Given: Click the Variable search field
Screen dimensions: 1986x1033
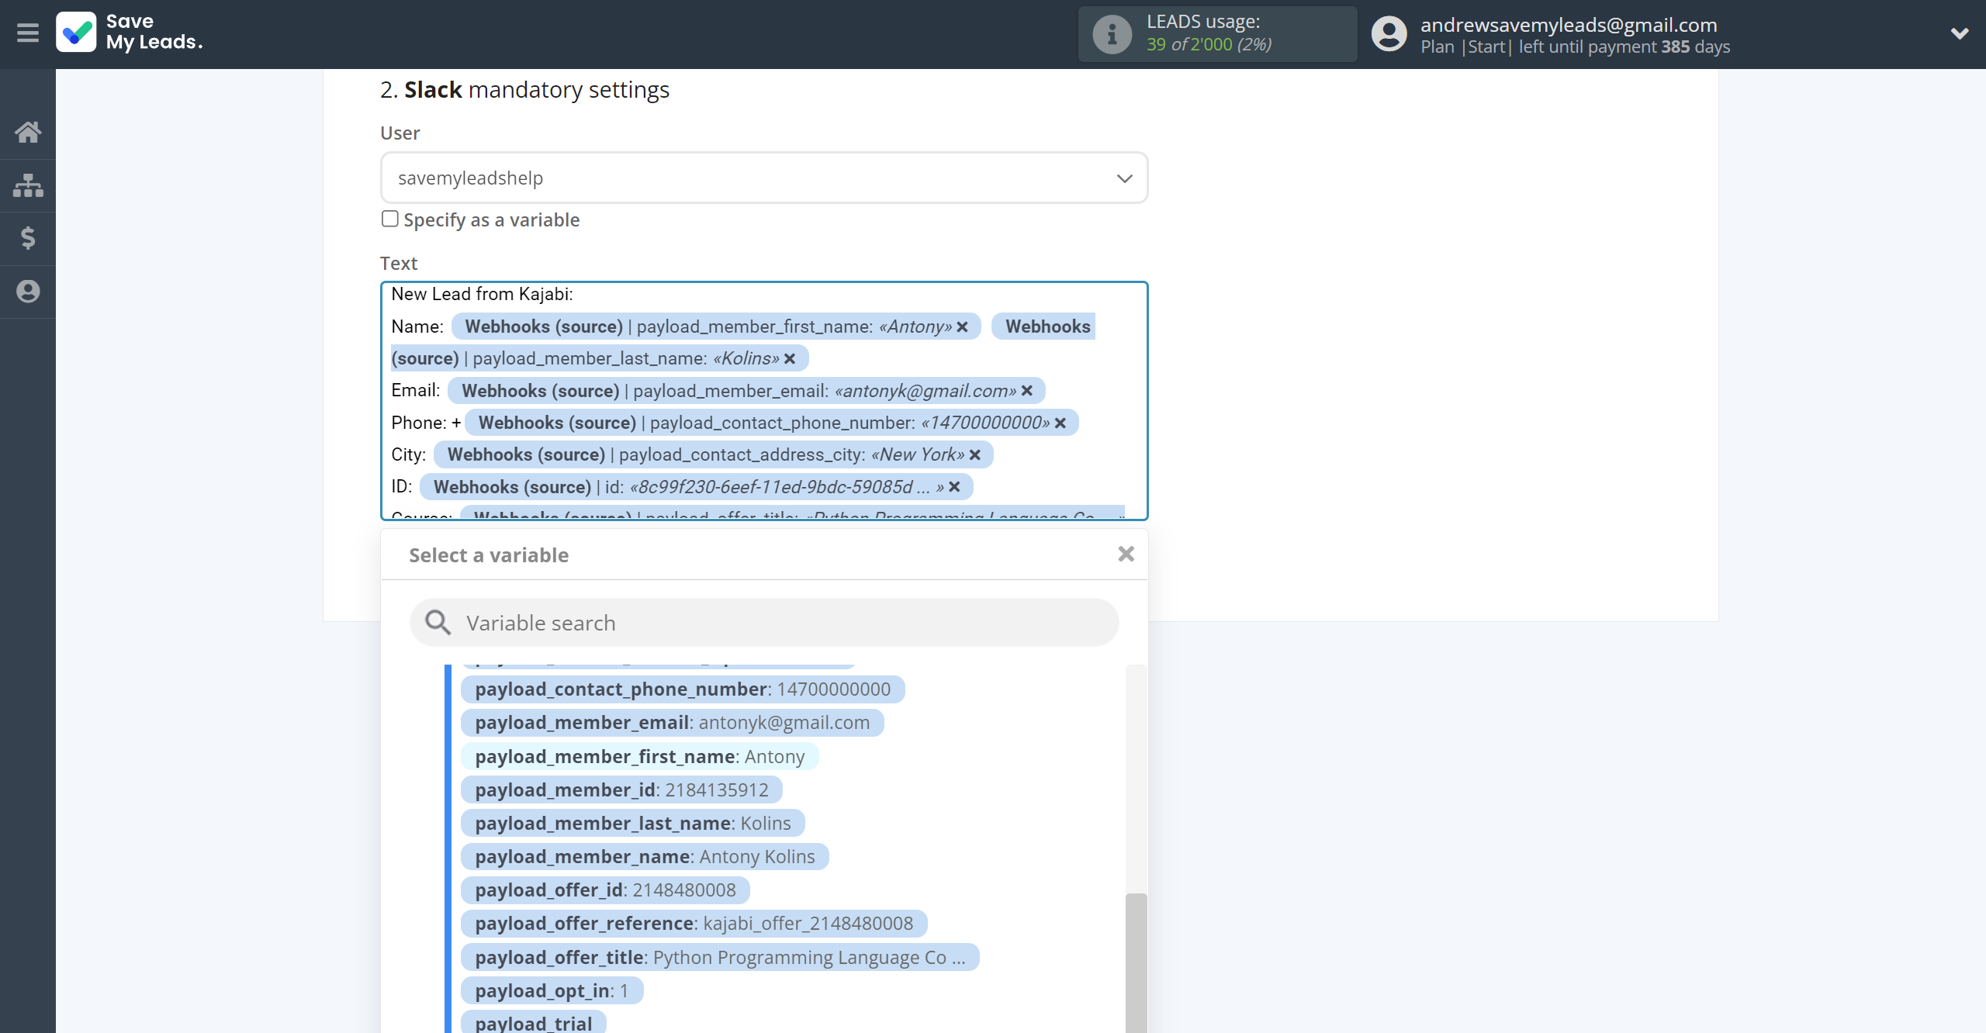Looking at the screenshot, I should pyautogui.click(x=764, y=623).
